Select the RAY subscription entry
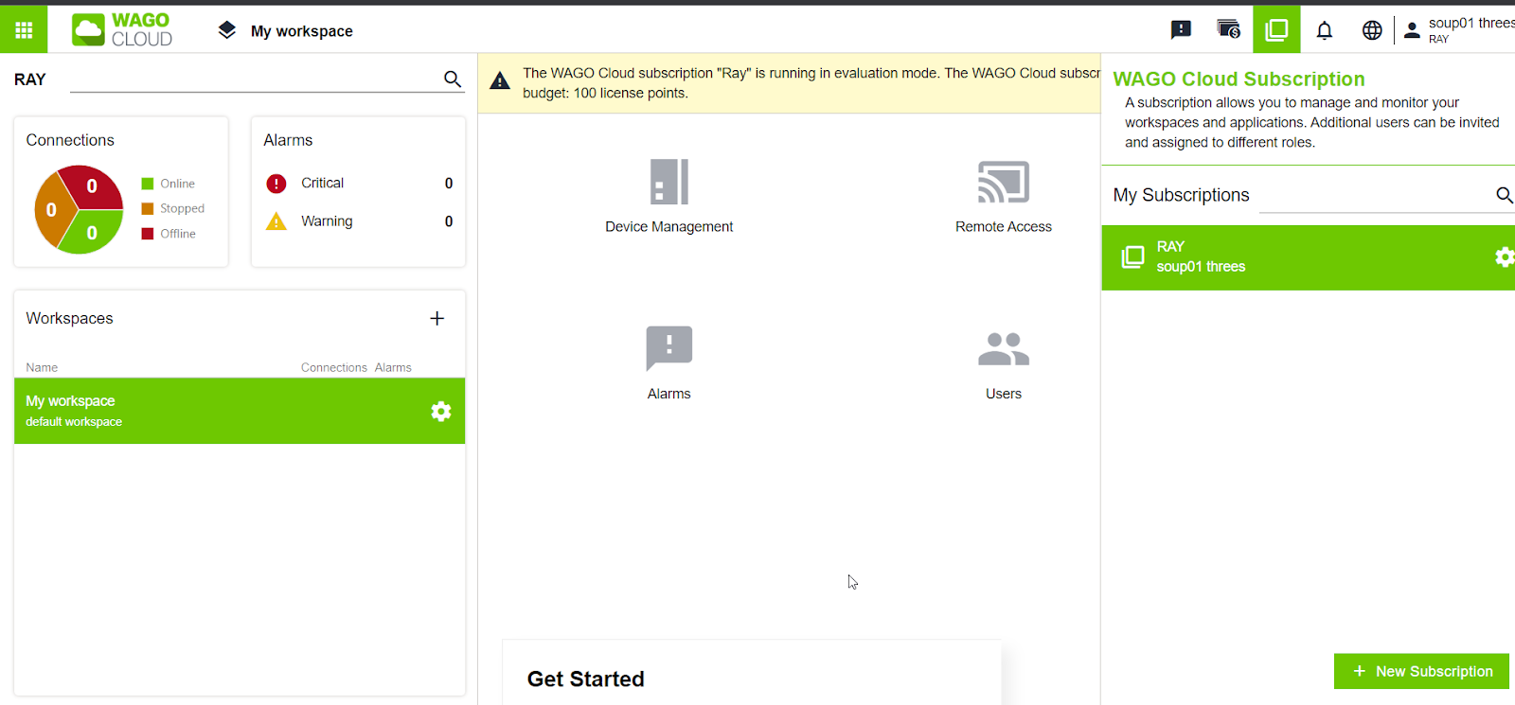Viewport: 1515px width, 705px height. click(x=1308, y=257)
